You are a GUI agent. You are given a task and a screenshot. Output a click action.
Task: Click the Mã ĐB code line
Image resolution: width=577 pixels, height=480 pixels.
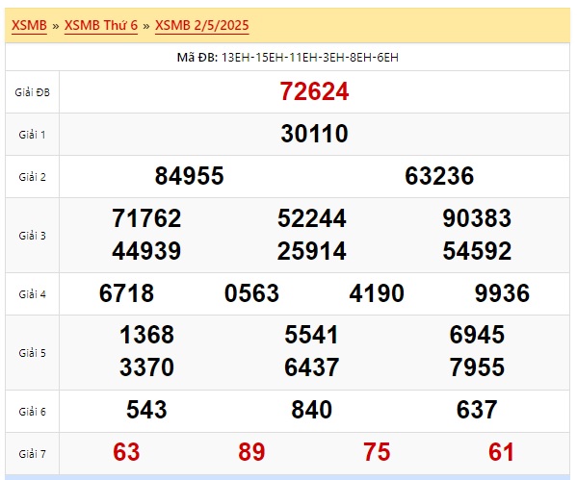tap(288, 58)
